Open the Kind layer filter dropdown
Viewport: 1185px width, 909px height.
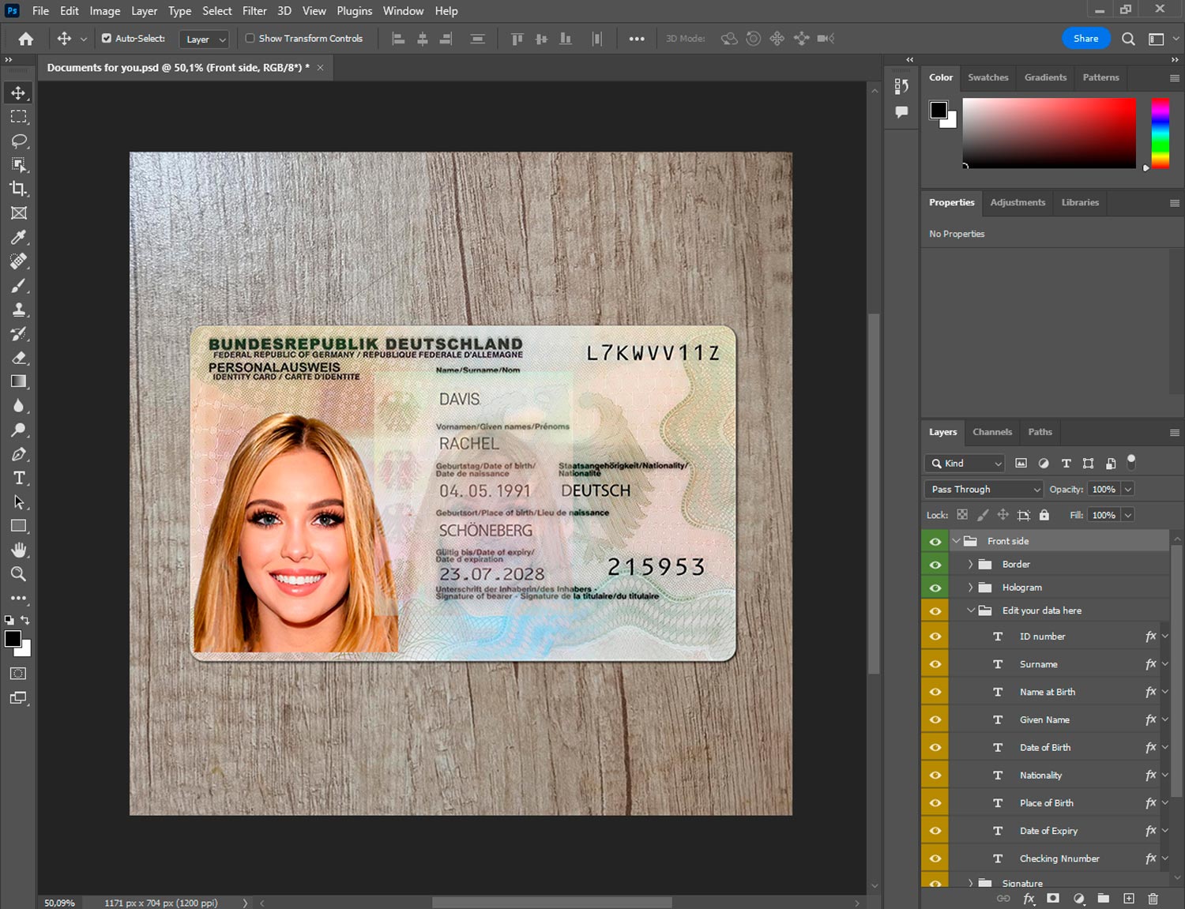click(965, 464)
